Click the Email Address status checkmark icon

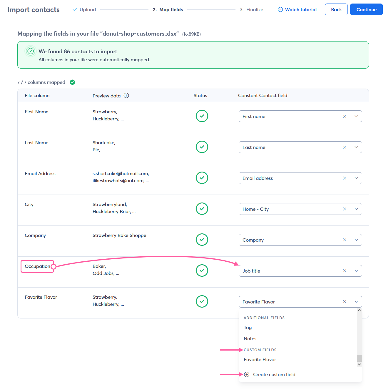point(202,178)
